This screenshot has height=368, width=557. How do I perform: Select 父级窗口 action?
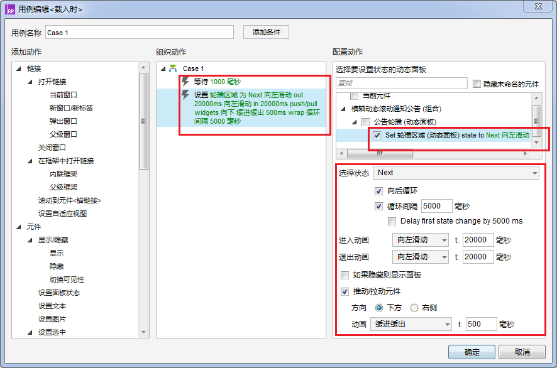pos(63,134)
